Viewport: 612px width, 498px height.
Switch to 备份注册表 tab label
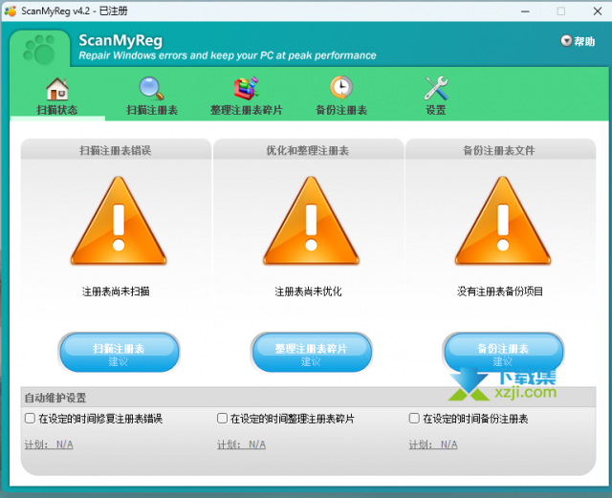pos(341,110)
